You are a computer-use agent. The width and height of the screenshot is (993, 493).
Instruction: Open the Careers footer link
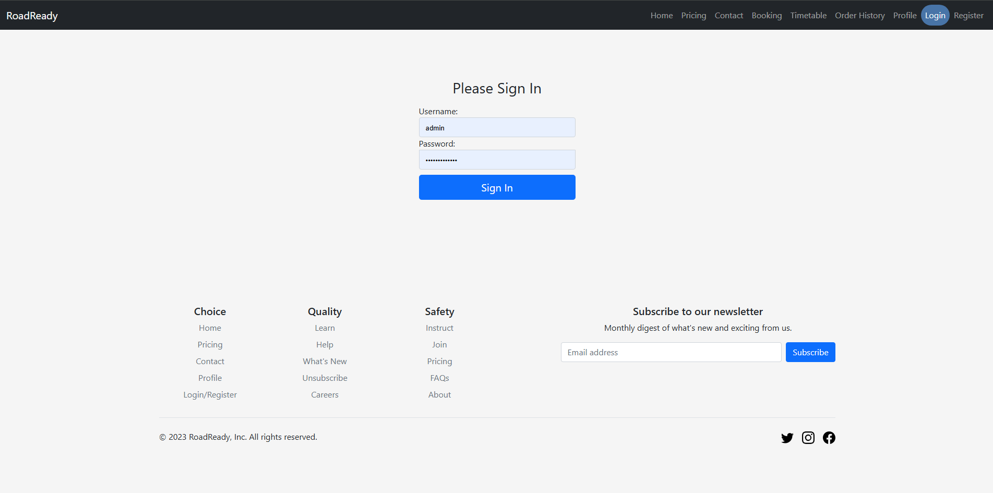pyautogui.click(x=325, y=395)
